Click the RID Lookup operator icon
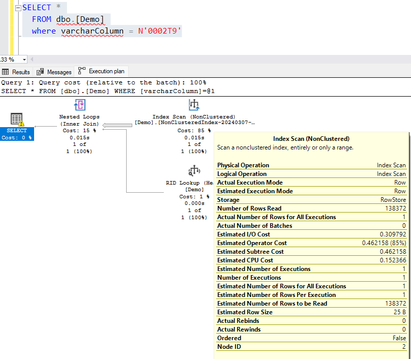Screen dimensions: 411x359 (194, 170)
